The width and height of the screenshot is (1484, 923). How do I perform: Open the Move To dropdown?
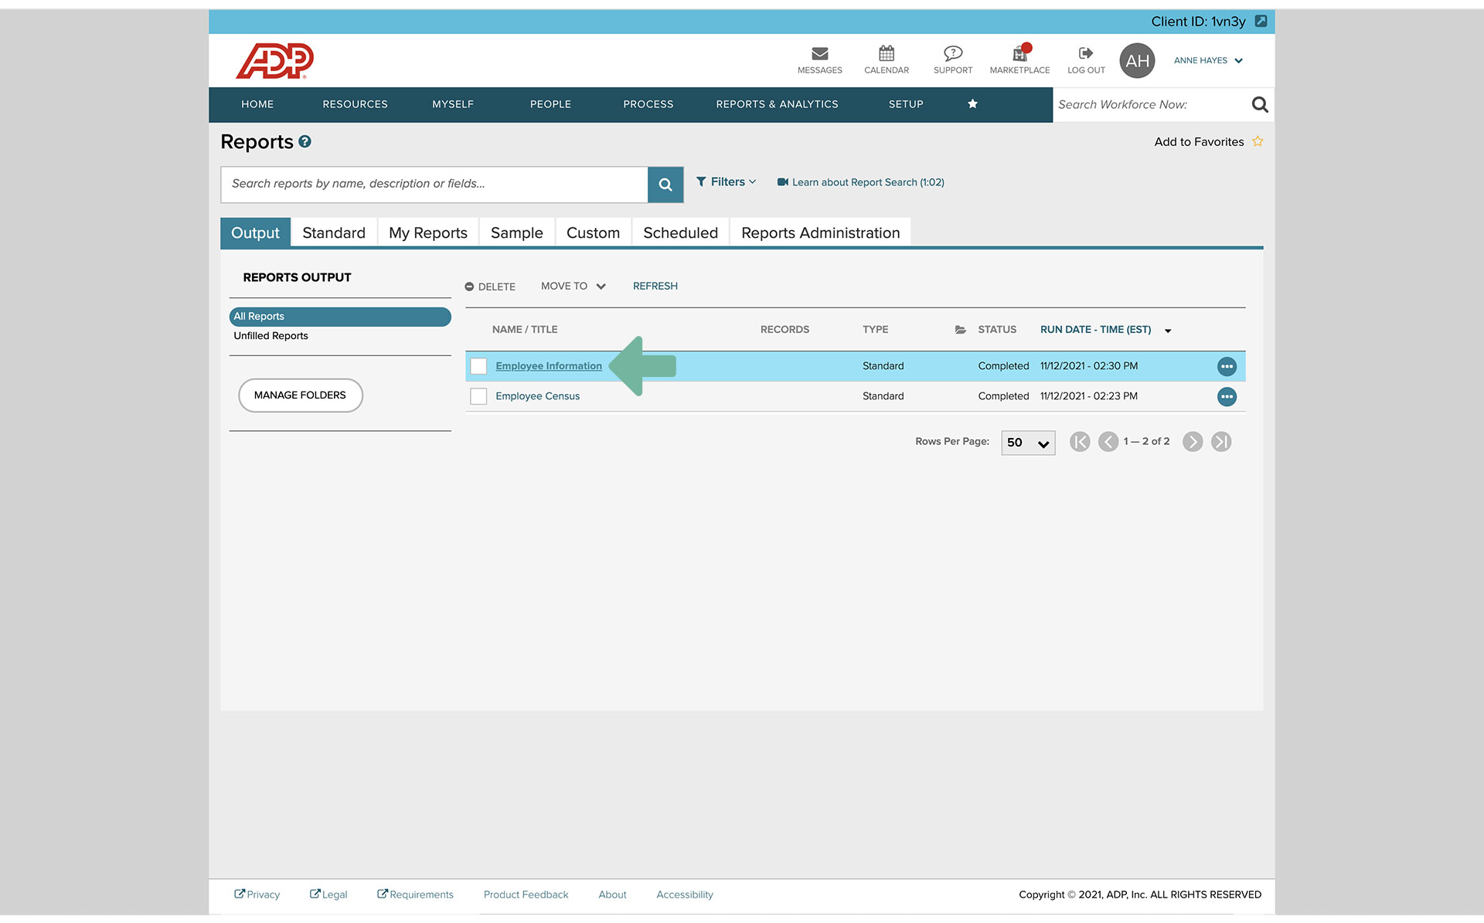pyautogui.click(x=573, y=287)
